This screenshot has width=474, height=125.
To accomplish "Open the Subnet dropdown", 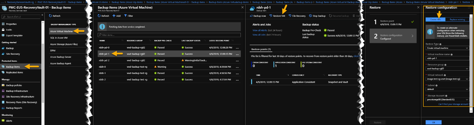I will click(x=447, y=89).
